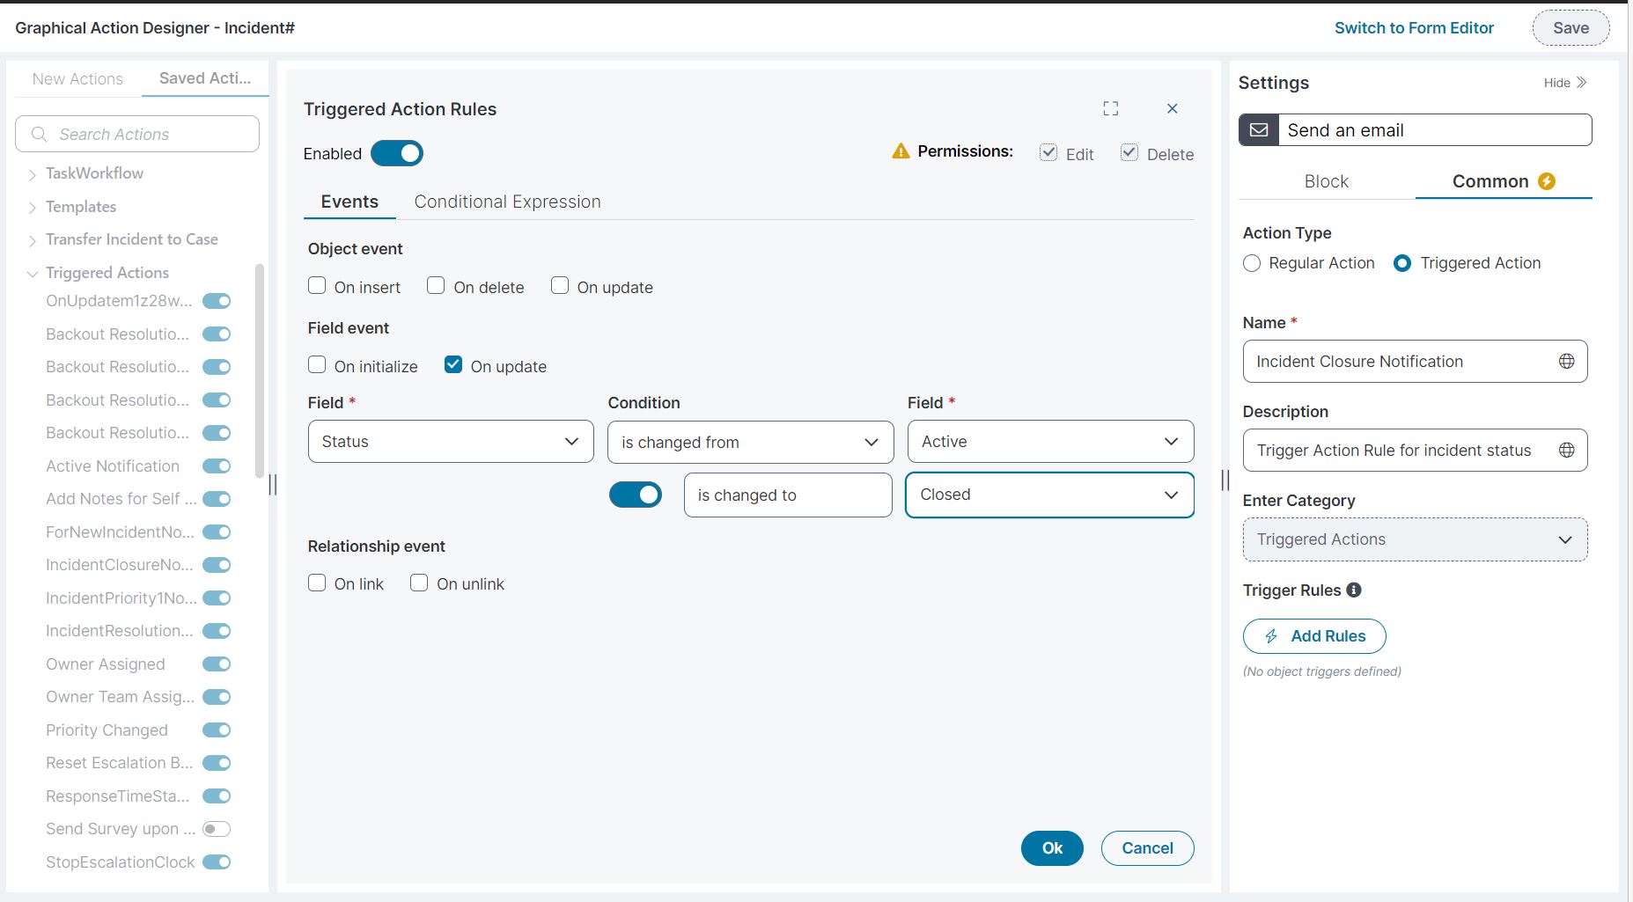The image size is (1633, 902).
Task: Enable the Send Survey upon toggle
Action: coord(217,828)
